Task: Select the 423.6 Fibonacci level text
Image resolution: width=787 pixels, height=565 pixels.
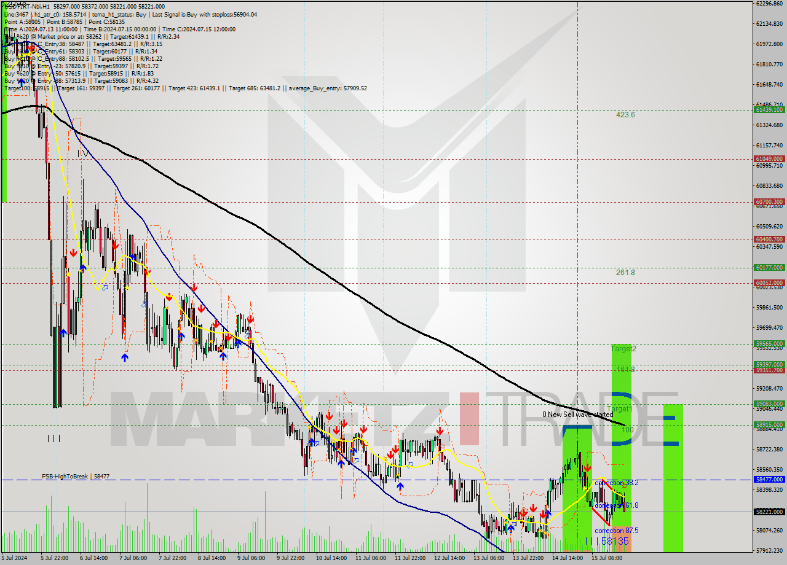Action: point(625,115)
